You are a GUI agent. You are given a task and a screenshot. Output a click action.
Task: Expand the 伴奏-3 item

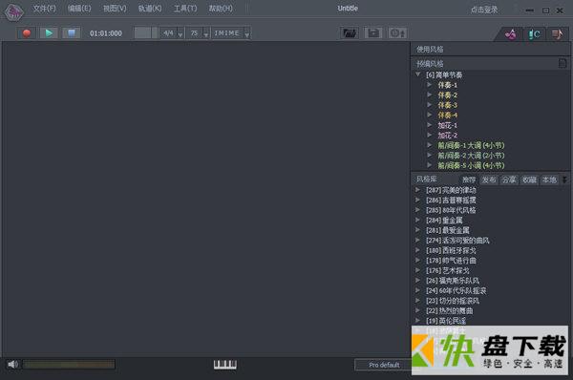(430, 105)
